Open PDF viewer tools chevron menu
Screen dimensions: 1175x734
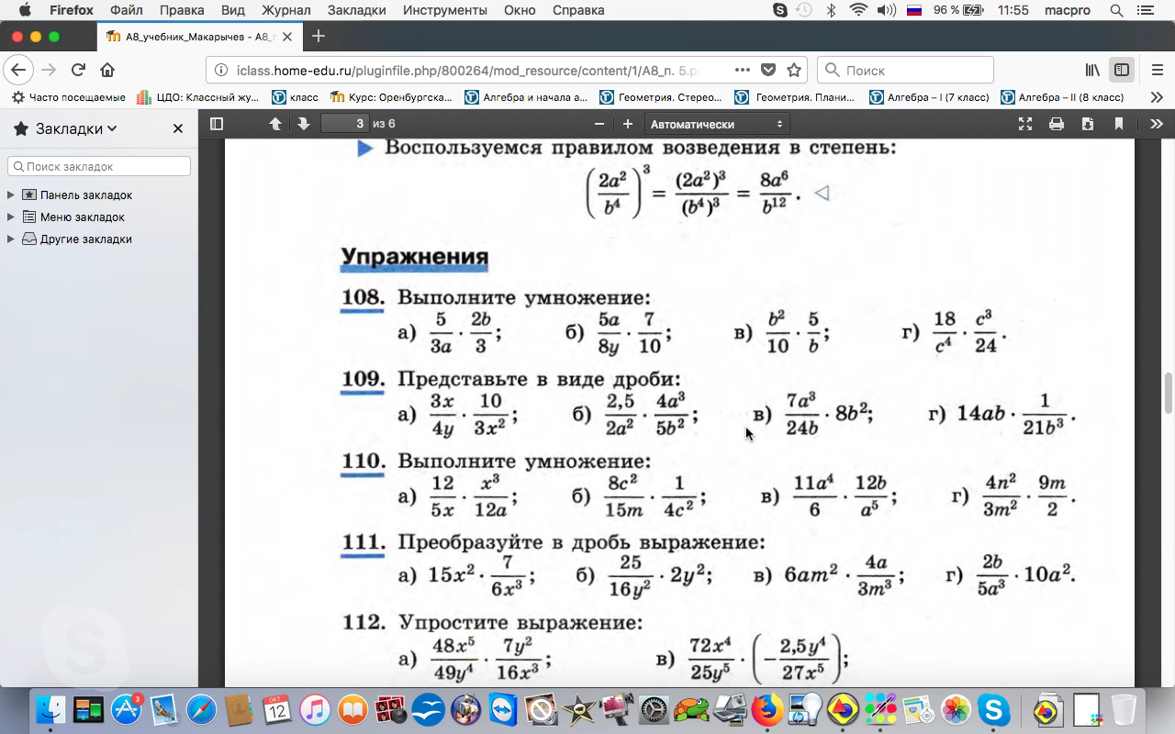click(1156, 124)
